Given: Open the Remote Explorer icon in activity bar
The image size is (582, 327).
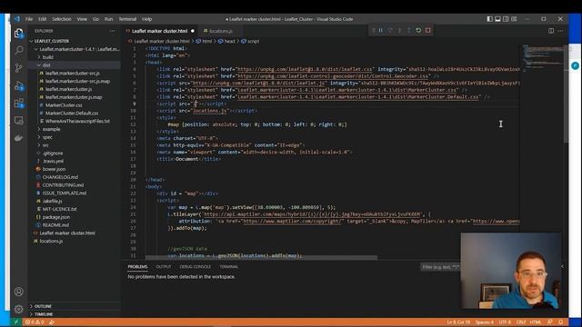Looking at the screenshot, I should 19,121.
